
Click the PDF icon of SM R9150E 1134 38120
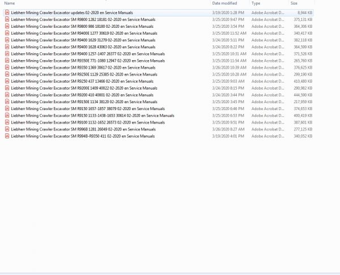coord(7,101)
